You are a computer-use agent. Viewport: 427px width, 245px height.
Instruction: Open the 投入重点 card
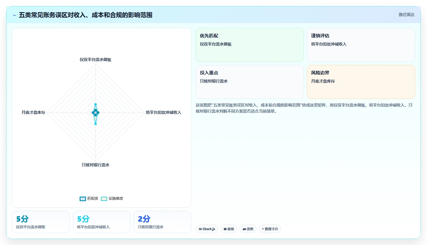(x=250, y=82)
